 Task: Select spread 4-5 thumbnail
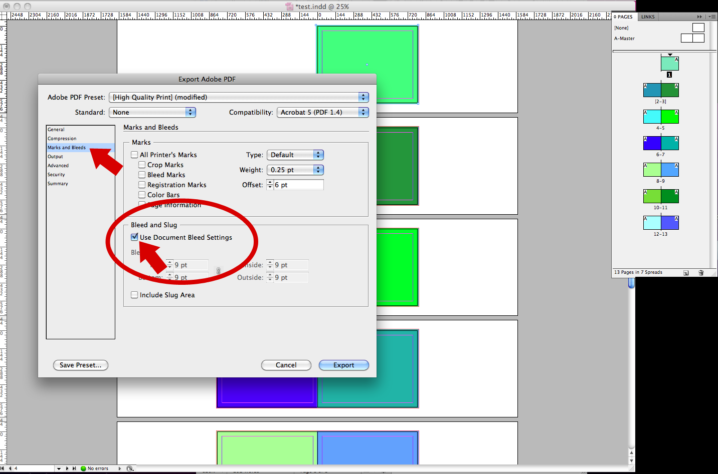pyautogui.click(x=661, y=117)
